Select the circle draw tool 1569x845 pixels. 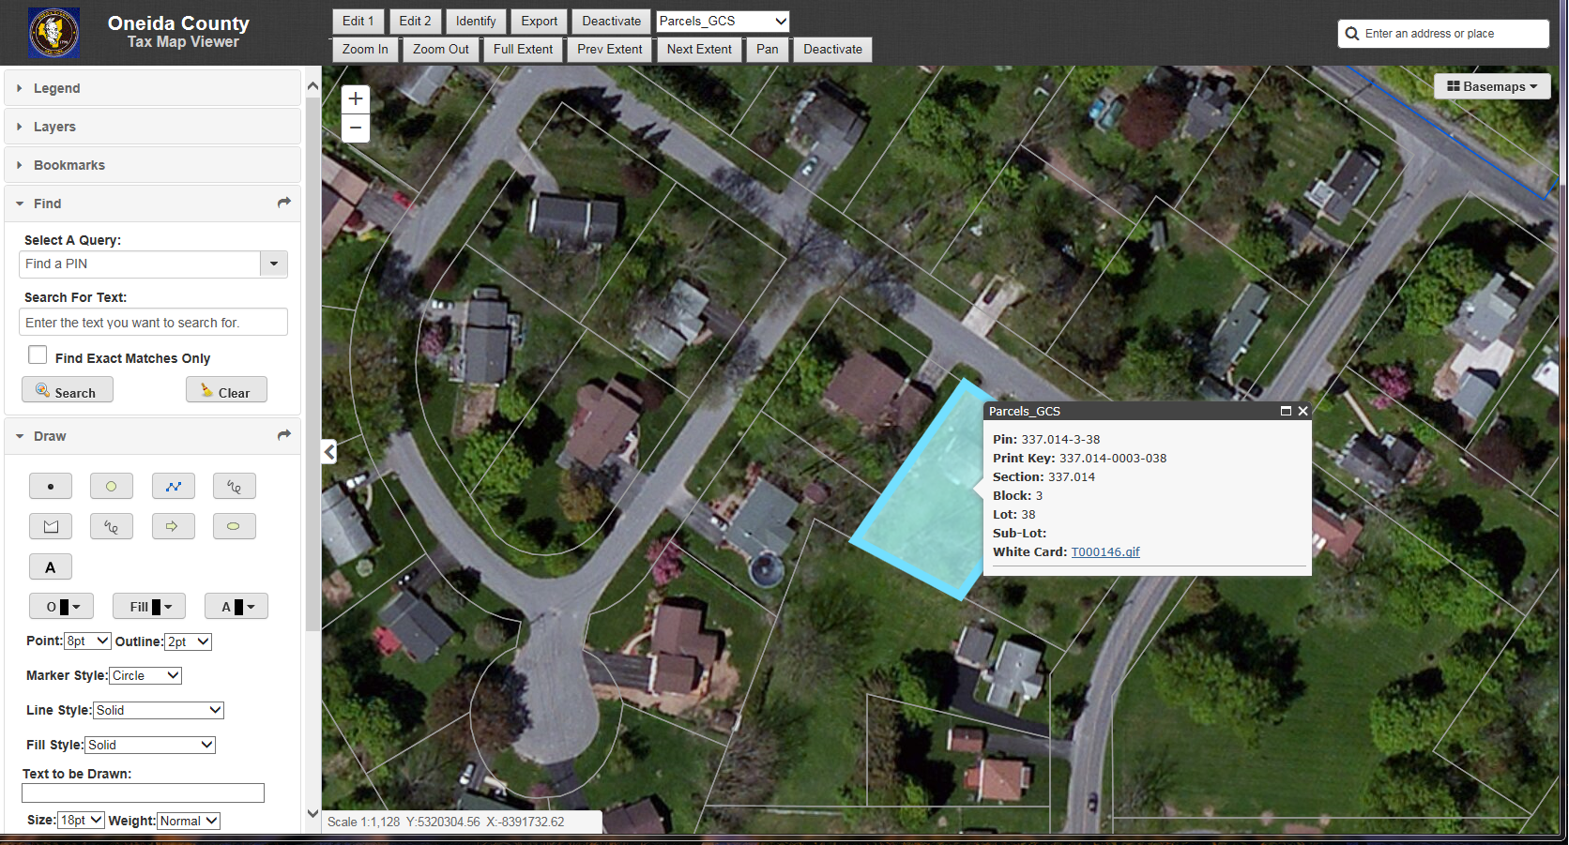pos(112,486)
